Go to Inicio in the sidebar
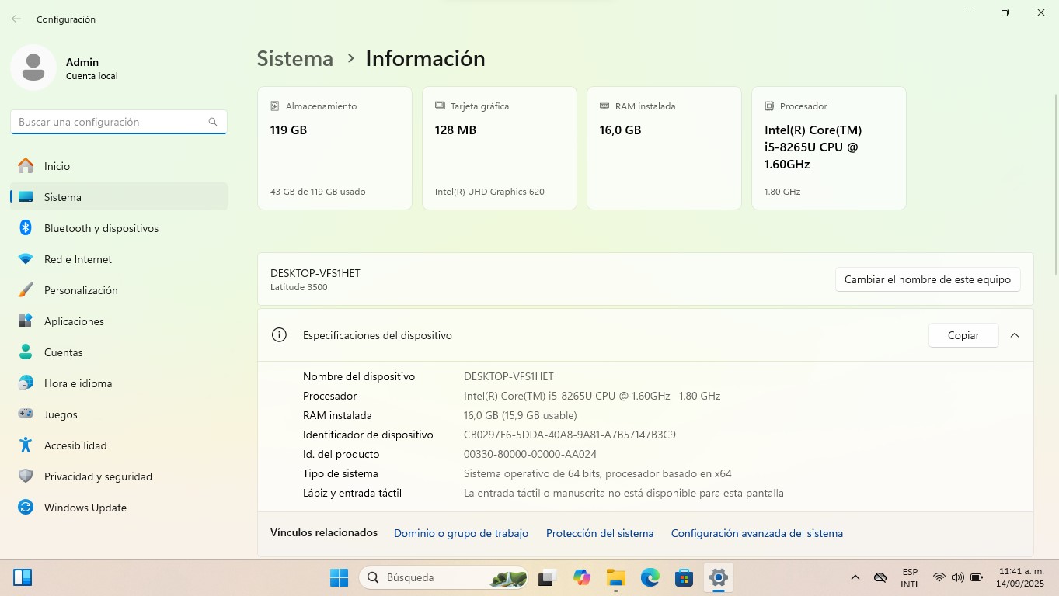 click(57, 166)
